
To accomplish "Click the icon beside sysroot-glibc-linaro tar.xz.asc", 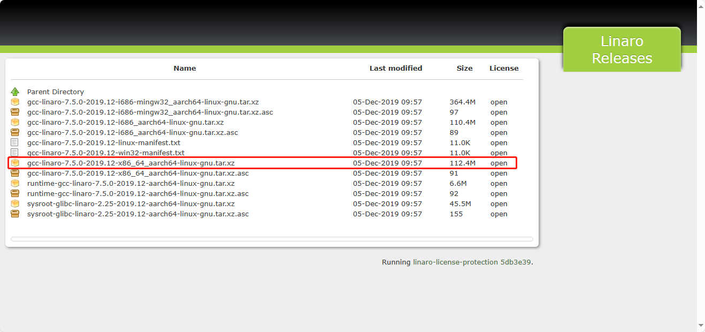I will point(15,214).
